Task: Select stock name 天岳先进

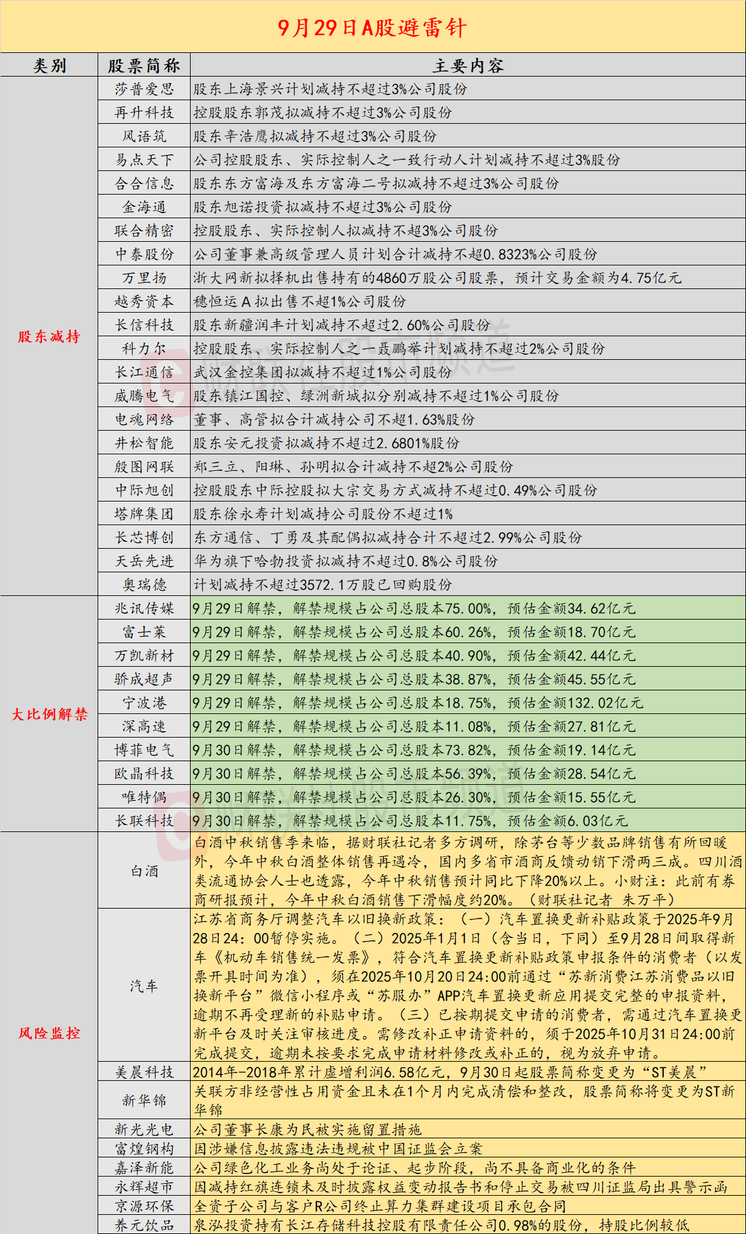Action: point(144,561)
